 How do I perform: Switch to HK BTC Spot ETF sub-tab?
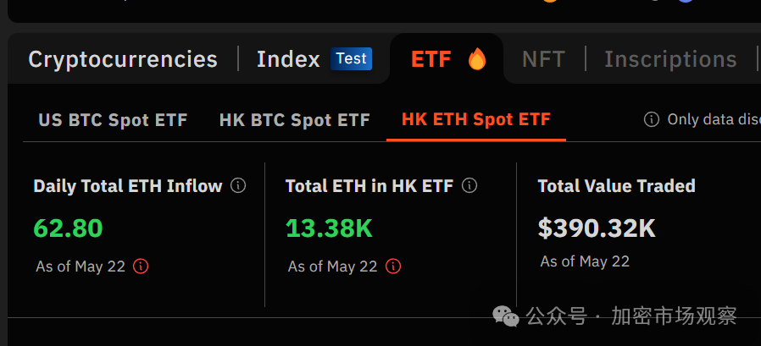pos(294,120)
